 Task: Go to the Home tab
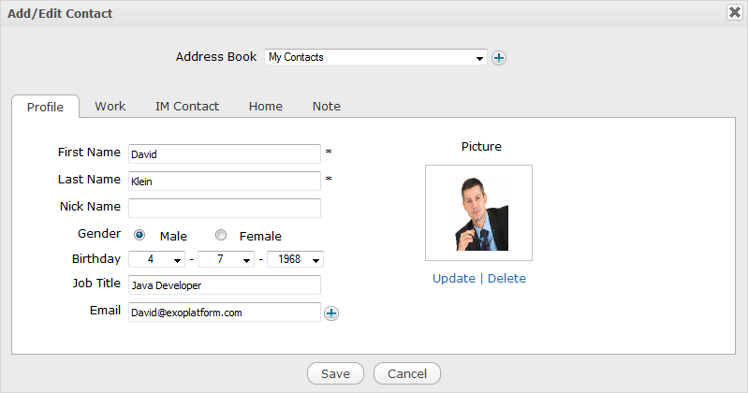coord(265,107)
